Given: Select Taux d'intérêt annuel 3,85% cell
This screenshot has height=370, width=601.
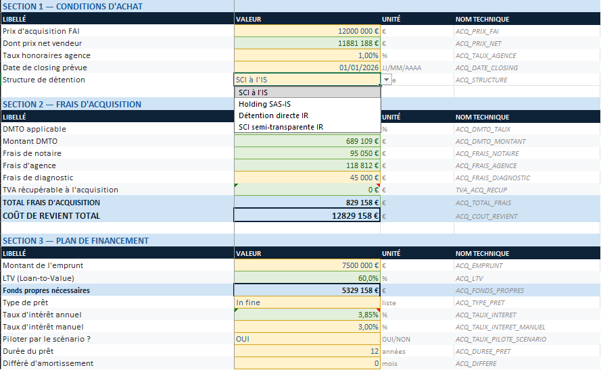Looking at the screenshot, I should [307, 315].
